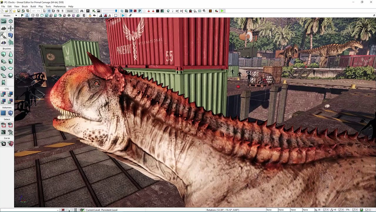Create a Cone builder brush

pos(11,54)
